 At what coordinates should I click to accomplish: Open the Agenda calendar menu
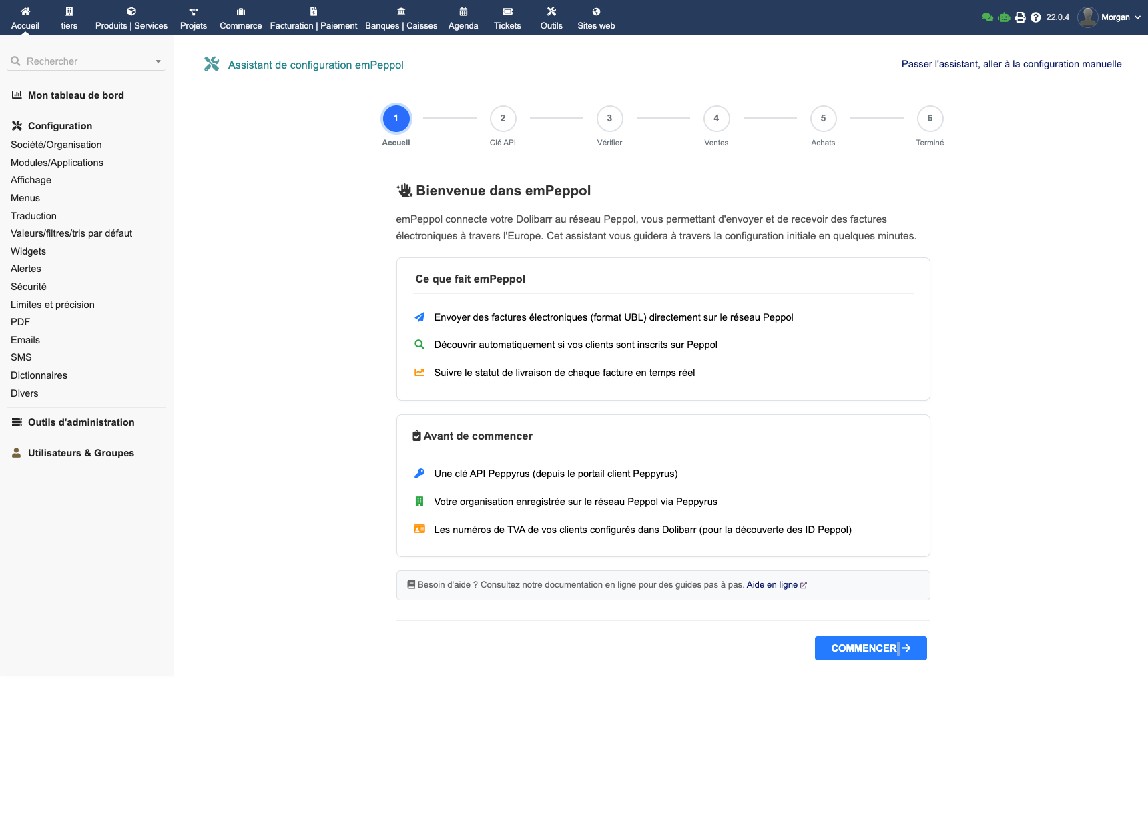click(x=463, y=18)
